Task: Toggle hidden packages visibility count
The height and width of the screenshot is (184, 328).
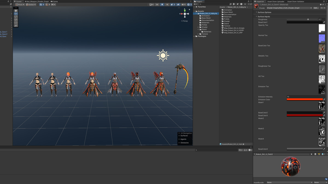Action: click(250, 4)
